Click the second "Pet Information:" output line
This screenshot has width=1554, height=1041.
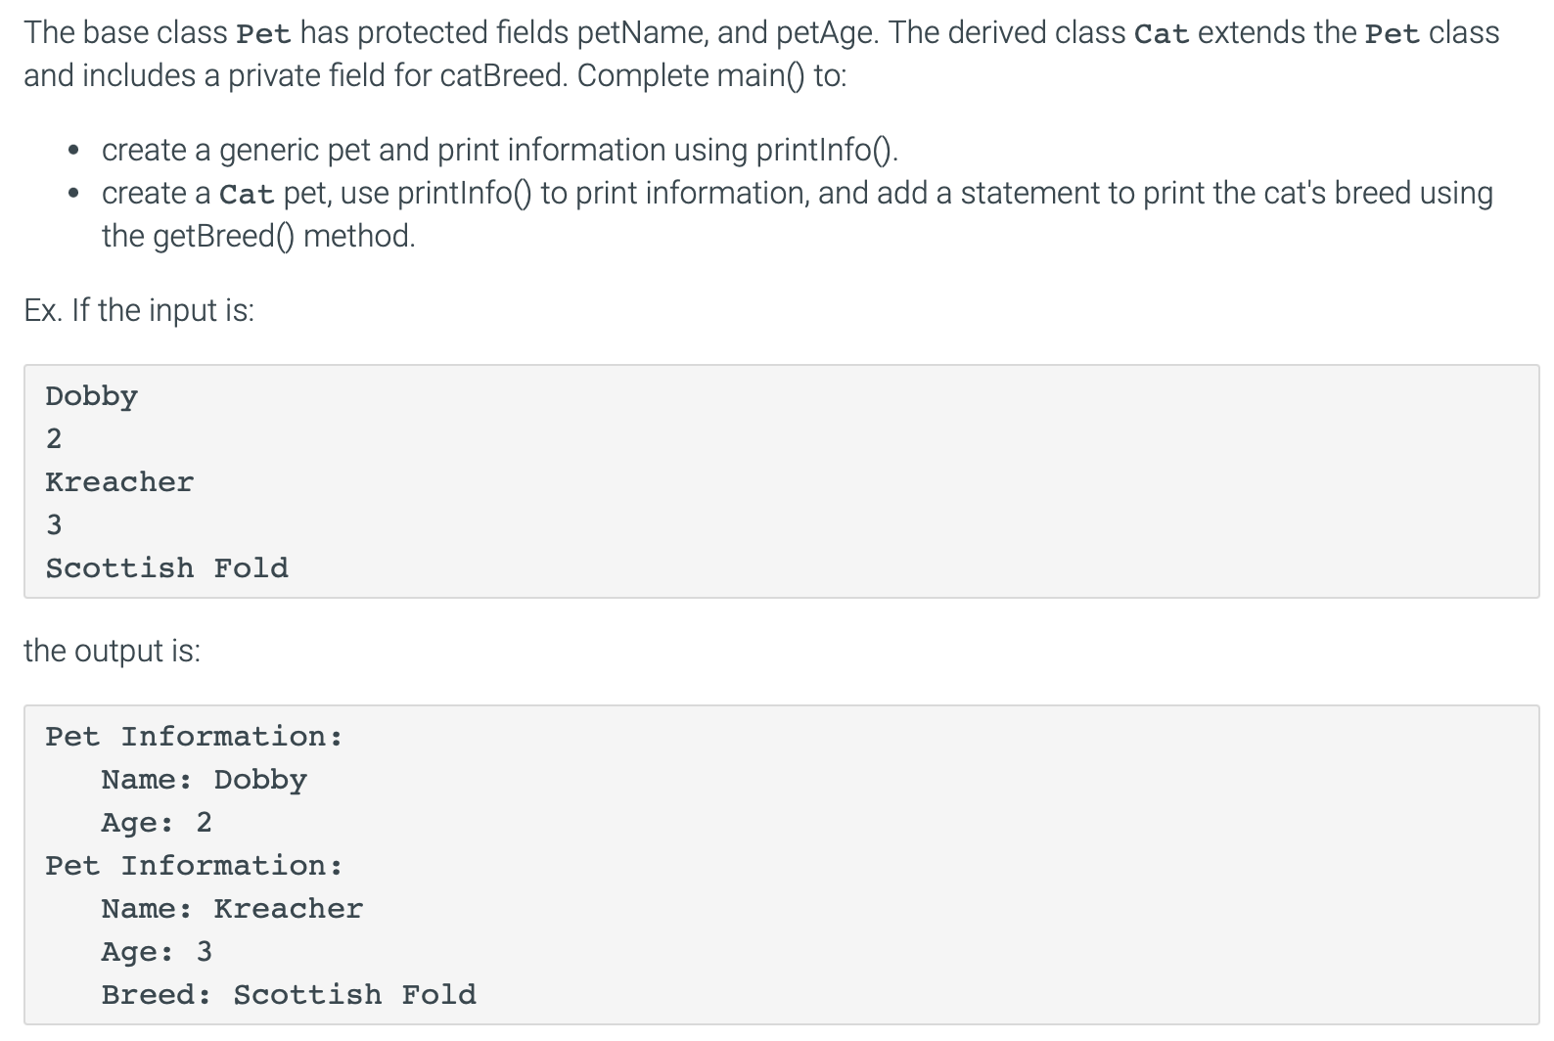pyautogui.click(x=194, y=866)
